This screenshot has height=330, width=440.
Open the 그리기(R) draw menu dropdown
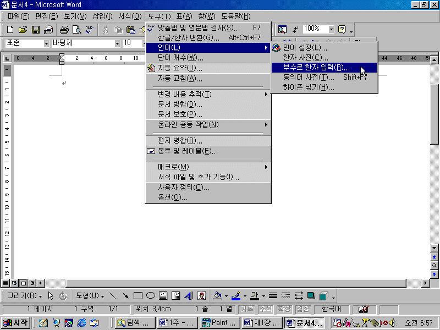(x=24, y=296)
